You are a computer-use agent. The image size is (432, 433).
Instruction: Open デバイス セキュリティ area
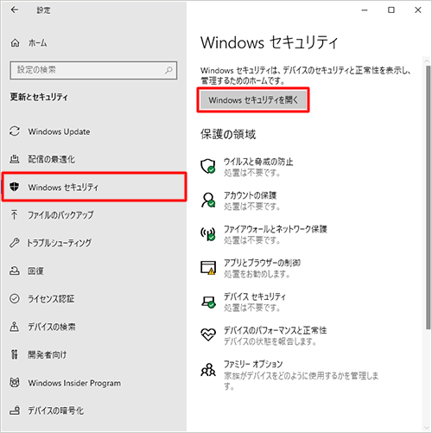point(244,302)
